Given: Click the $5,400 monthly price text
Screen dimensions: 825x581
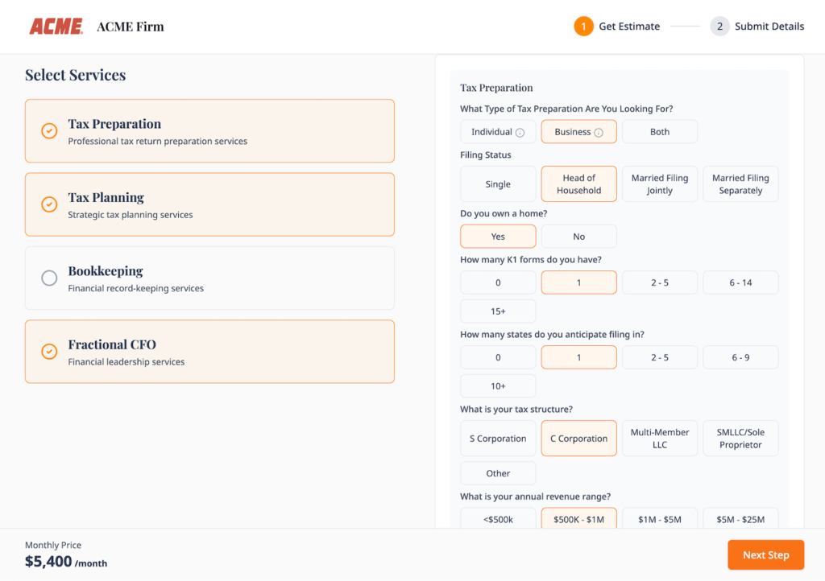Looking at the screenshot, I should 48,562.
